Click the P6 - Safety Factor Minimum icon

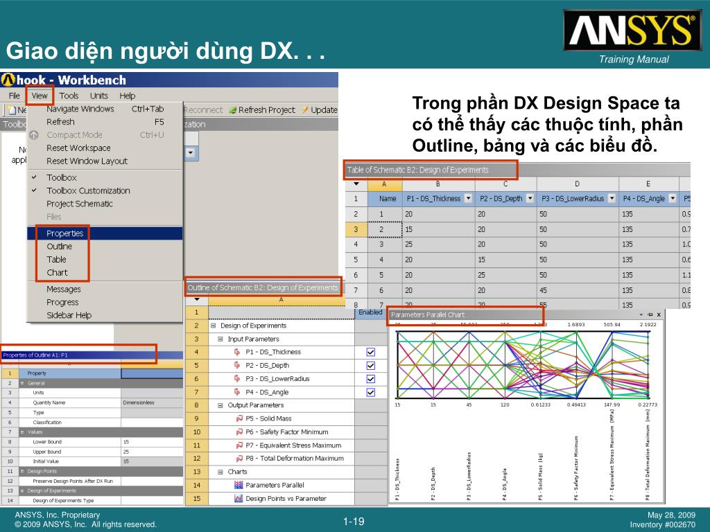239,432
